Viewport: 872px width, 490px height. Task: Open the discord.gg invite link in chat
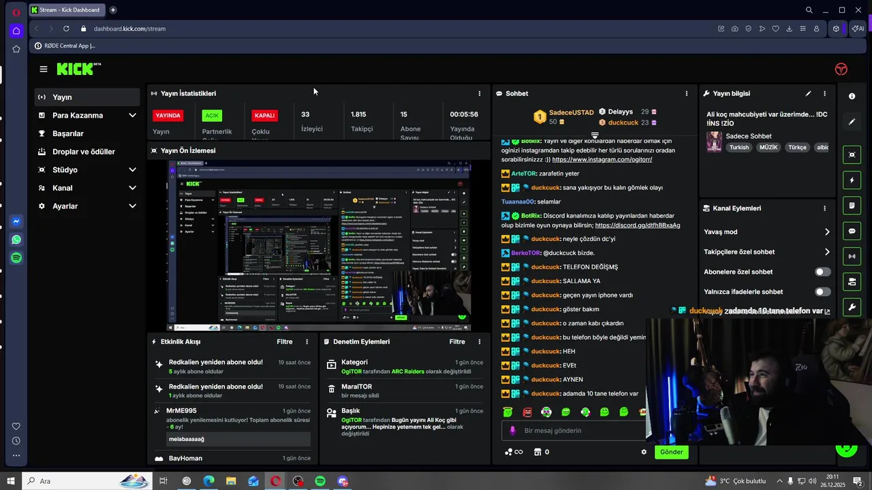coord(637,225)
